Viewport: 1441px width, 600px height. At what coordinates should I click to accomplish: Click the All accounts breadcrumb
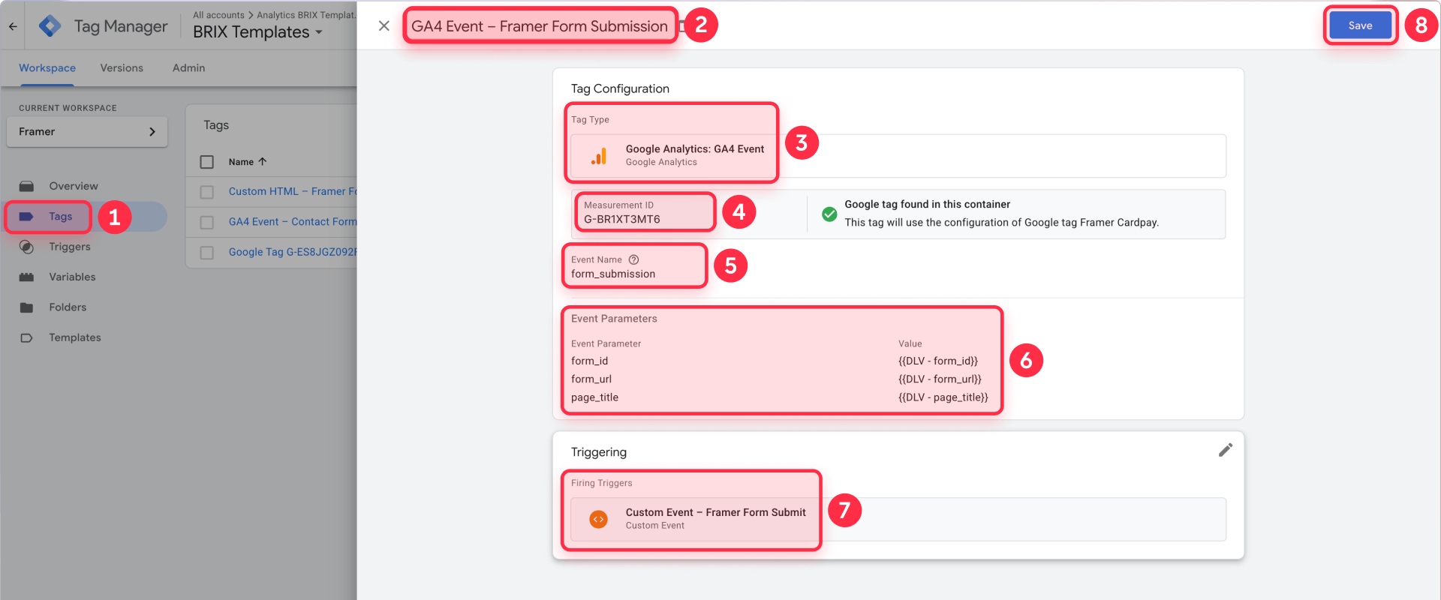pyautogui.click(x=218, y=15)
